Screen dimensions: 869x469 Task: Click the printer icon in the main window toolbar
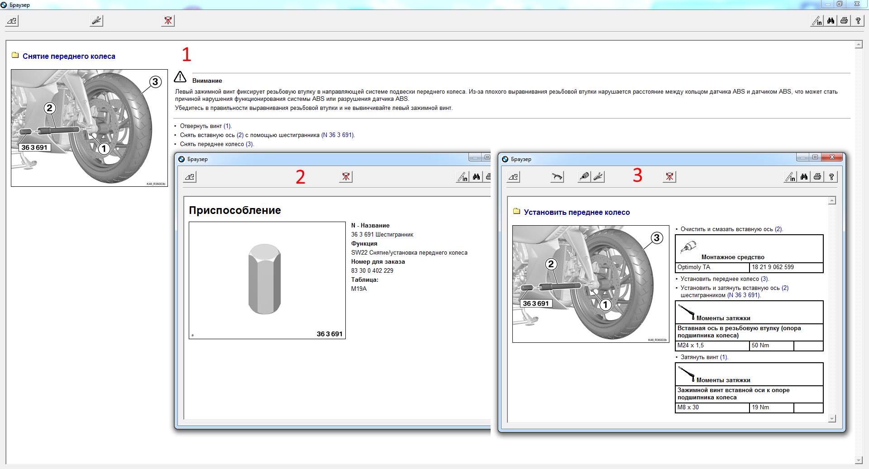click(844, 21)
